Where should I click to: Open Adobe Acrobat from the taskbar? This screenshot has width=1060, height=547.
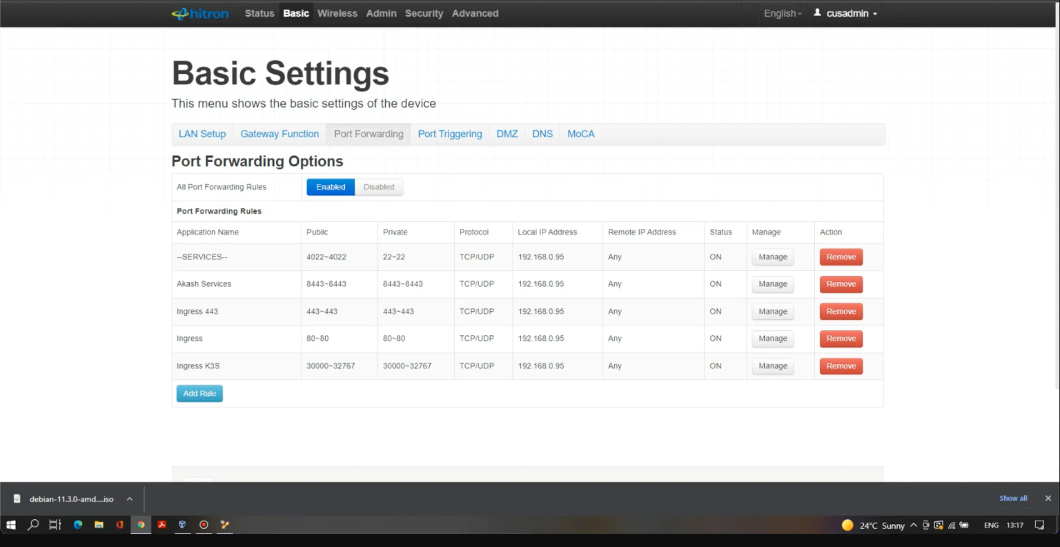coord(162,524)
